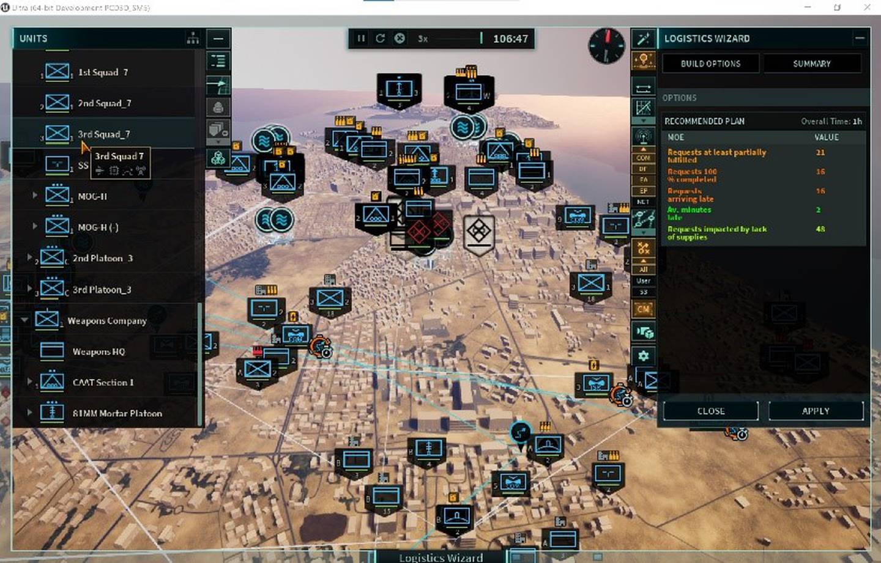Screen dimensions: 881x563
Task: Click the biohazard icon in left toolbar
Action: tap(218, 158)
